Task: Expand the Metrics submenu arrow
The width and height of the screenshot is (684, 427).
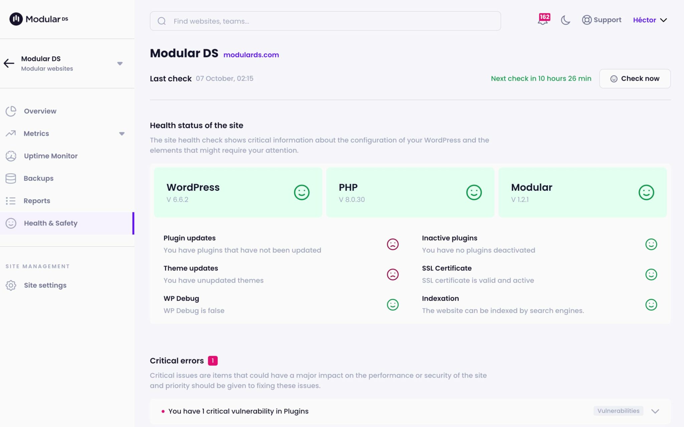Action: click(x=122, y=134)
